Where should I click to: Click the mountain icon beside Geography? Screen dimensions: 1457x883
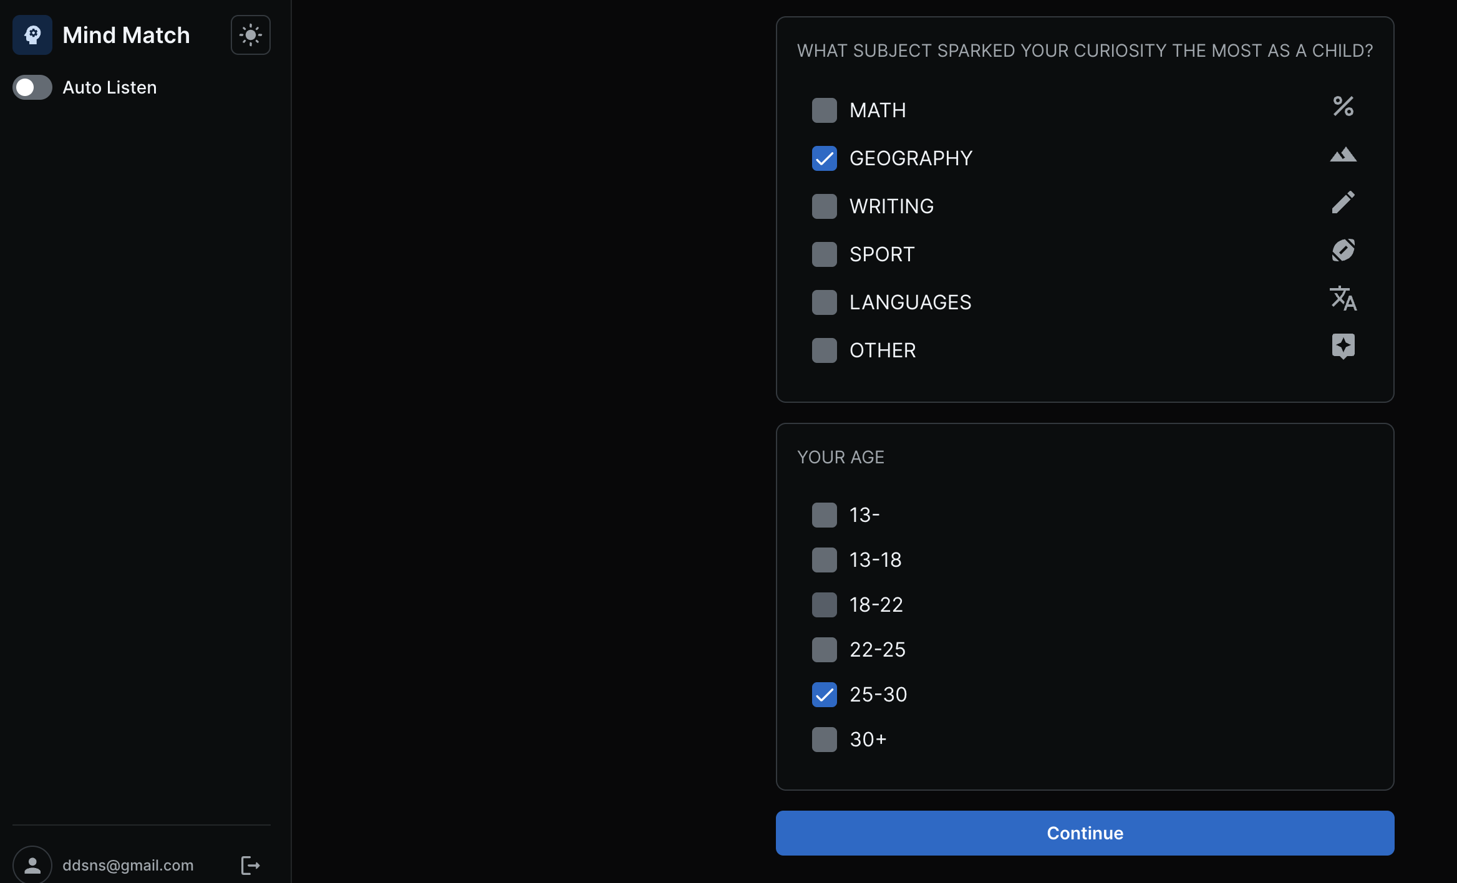(1343, 155)
